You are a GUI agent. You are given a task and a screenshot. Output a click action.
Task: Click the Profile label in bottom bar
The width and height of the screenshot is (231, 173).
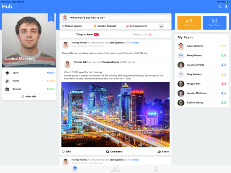tap(156, 171)
